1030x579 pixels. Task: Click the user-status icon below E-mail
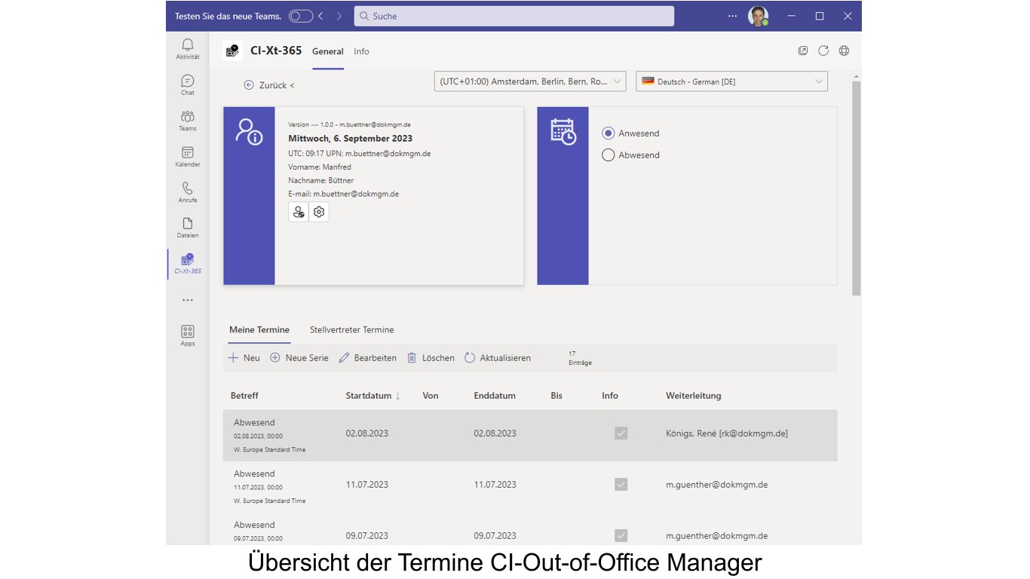pos(299,212)
